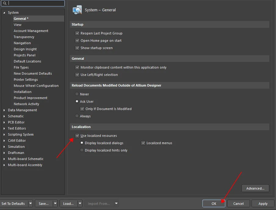Select Account Management in the tree
This screenshot has height=210, width=276.
click(31, 31)
